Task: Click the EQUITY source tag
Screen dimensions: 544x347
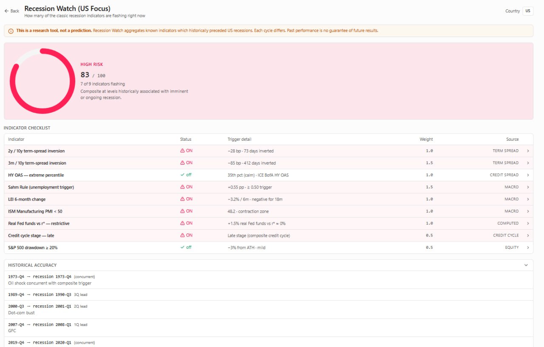Action: click(x=512, y=247)
